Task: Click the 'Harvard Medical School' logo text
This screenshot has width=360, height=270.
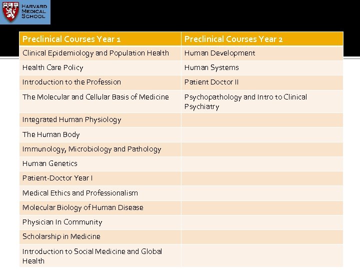Action: point(34,11)
